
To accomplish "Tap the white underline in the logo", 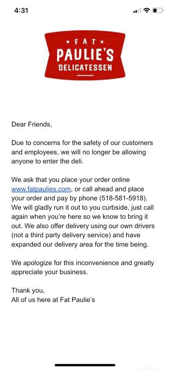I will [85, 76].
